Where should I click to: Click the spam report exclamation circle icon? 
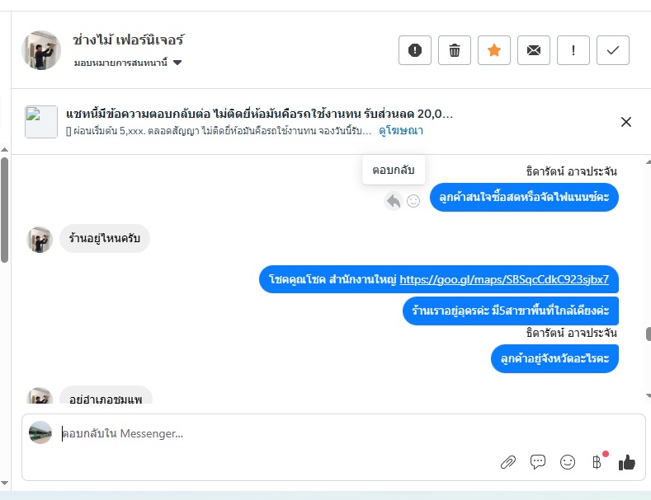[x=415, y=50]
